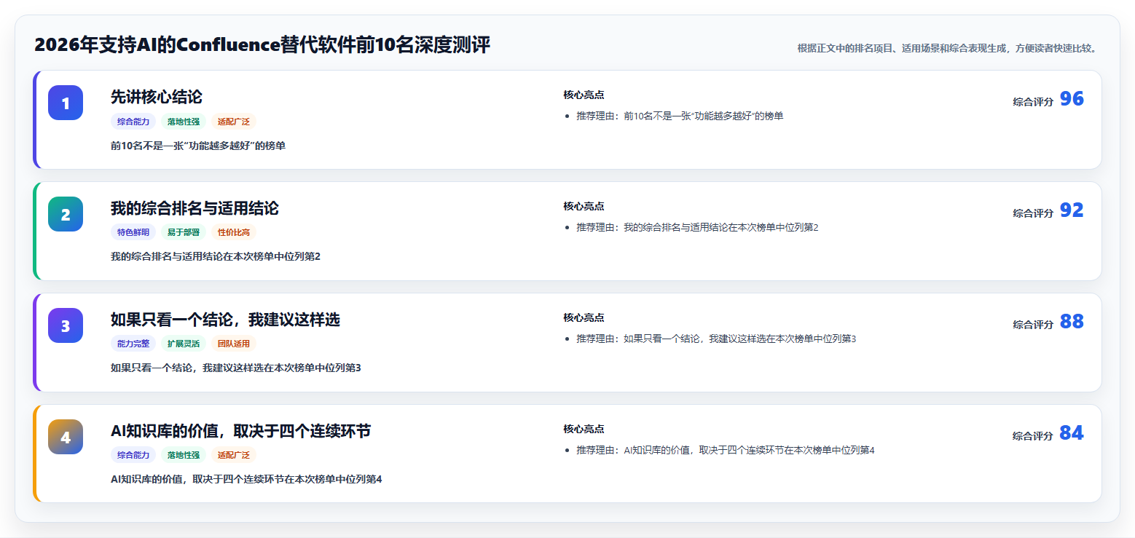Viewport: 1135px width, 538px height.
Task: Click the 适配广泛 tag in card 4
Action: pyautogui.click(x=234, y=456)
